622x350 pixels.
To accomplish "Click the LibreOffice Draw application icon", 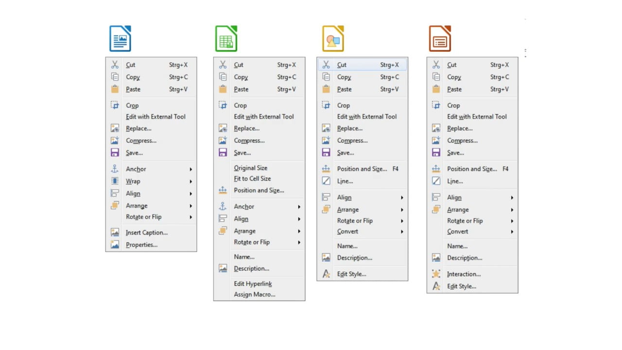I will 333,39.
